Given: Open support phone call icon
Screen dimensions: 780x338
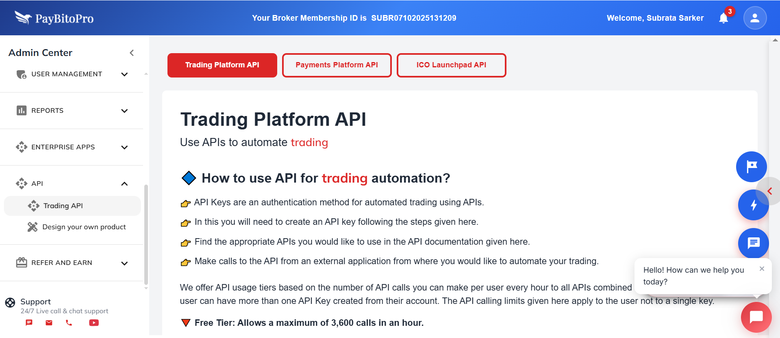Looking at the screenshot, I should 69,323.
